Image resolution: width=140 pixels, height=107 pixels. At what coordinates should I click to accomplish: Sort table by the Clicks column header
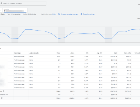58,53
